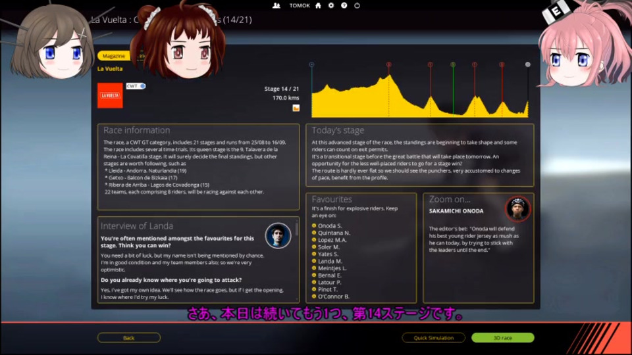Select favourite Quintana N.
Image resolution: width=632 pixels, height=355 pixels.
point(334,233)
